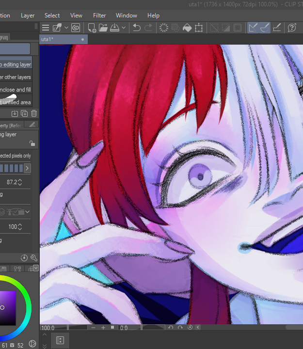Image resolution: width=303 pixels, height=349 pixels.
Task: Pick a shade in the color square
Action: [8, 308]
